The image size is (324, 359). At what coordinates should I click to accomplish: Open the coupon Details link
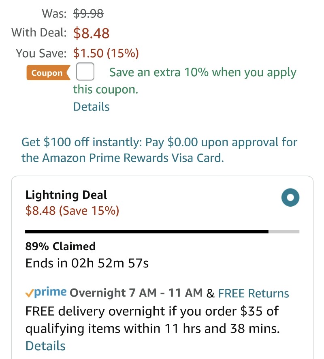point(91,107)
